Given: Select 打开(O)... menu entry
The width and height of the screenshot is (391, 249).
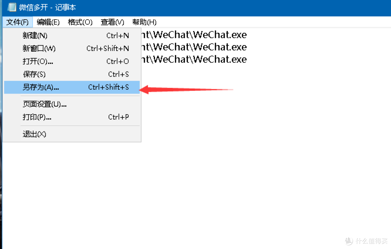Looking at the screenshot, I should 72,61.
